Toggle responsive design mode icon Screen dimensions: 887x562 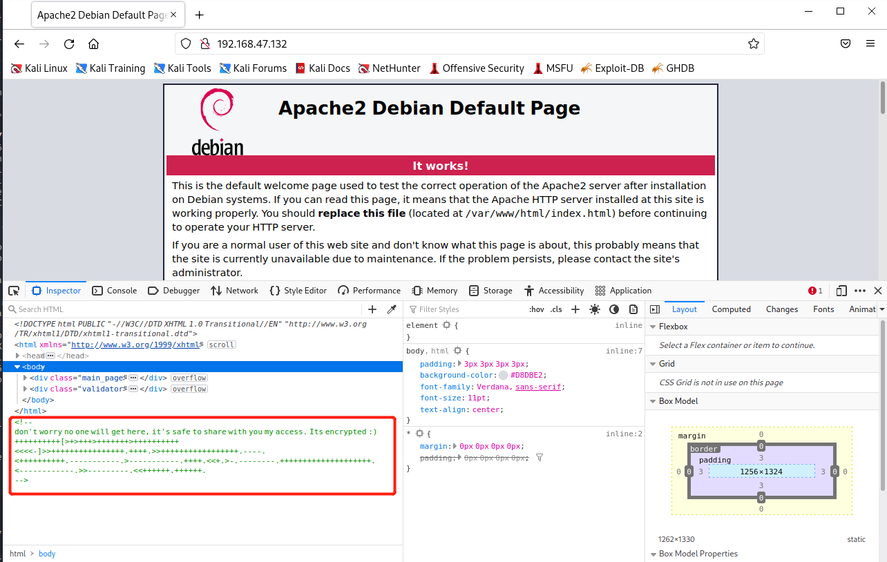click(x=841, y=291)
